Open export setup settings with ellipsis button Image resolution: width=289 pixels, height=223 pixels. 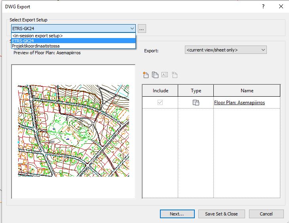tap(142, 29)
